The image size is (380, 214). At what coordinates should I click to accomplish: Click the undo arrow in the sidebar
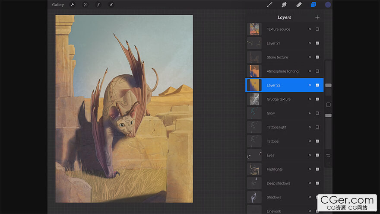(328, 155)
